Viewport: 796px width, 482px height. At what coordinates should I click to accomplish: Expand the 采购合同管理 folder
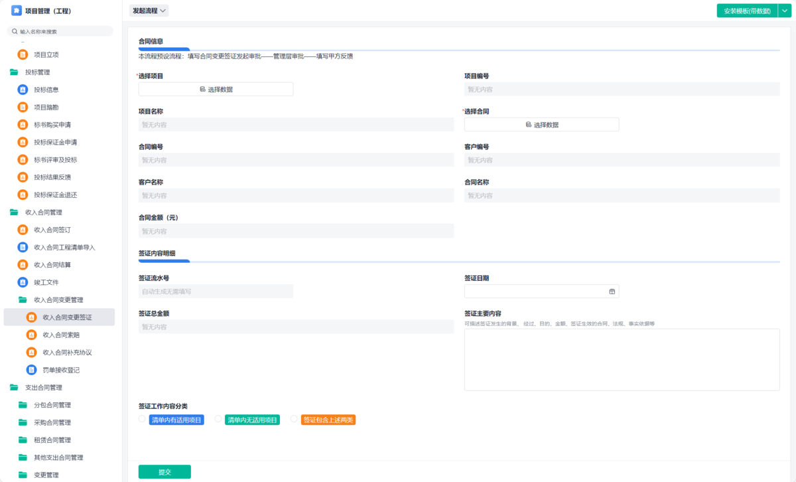[23, 422]
